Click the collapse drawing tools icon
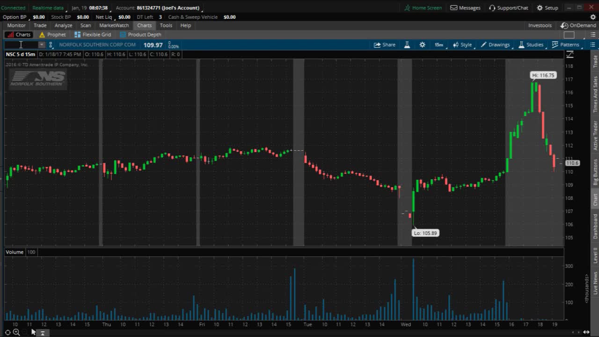The height and width of the screenshot is (337, 599). (x=42, y=333)
